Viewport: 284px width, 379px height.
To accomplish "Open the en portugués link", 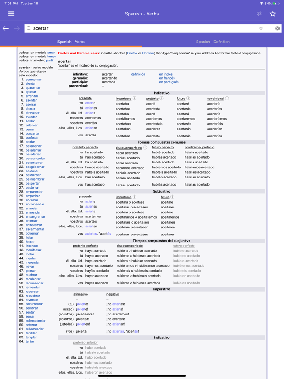I will (x=169, y=82).
